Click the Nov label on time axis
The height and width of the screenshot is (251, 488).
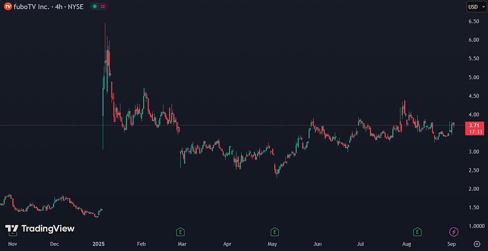coord(12,244)
